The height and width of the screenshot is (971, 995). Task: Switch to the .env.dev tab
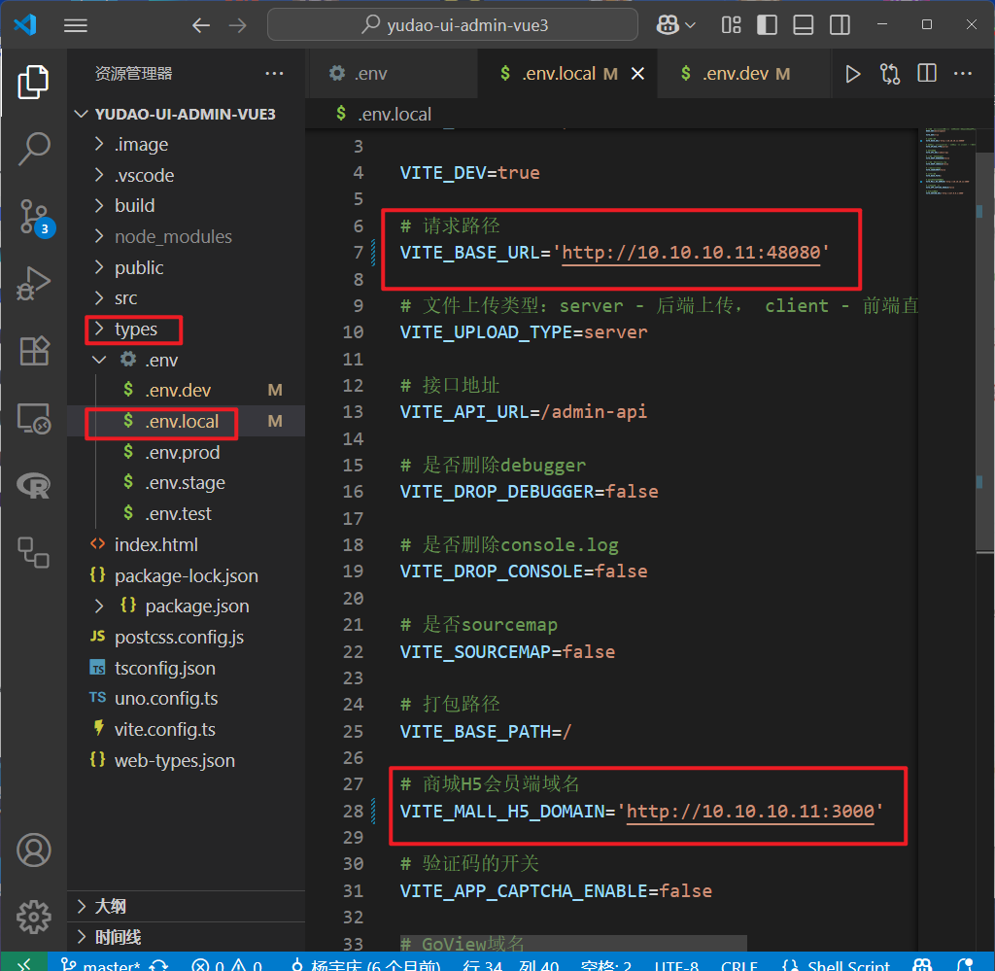tap(735, 74)
